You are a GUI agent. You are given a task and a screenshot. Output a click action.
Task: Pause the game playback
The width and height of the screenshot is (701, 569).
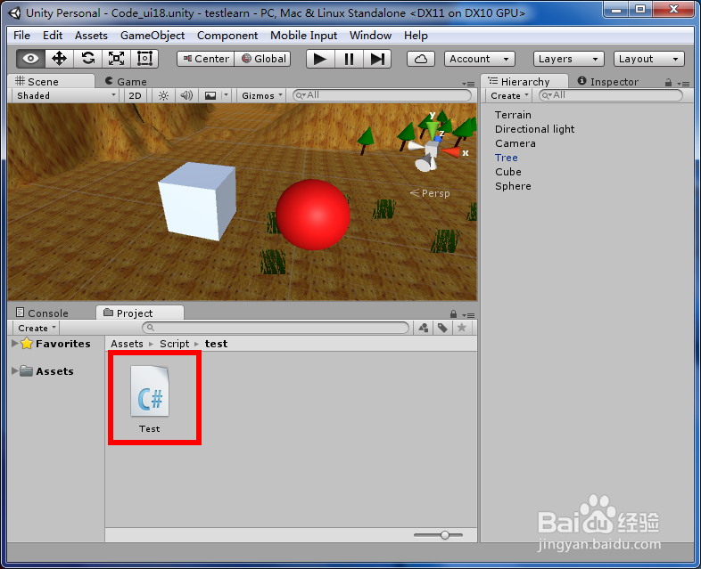pos(349,59)
